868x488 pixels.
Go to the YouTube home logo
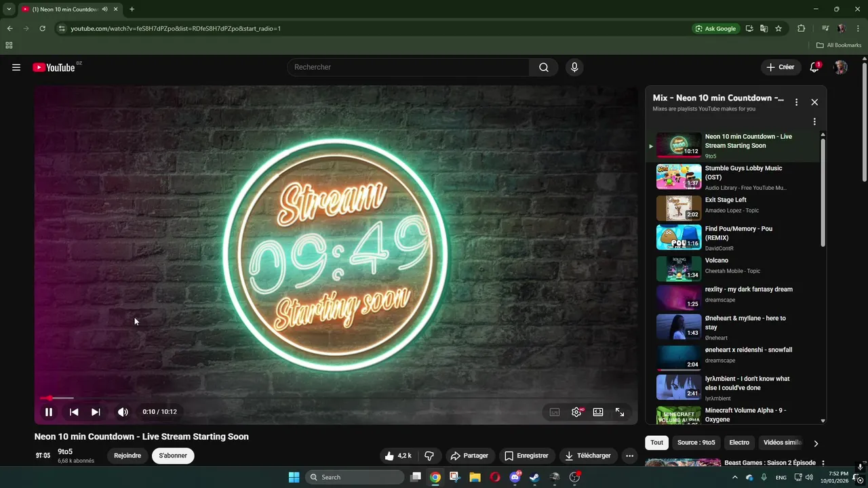click(54, 67)
